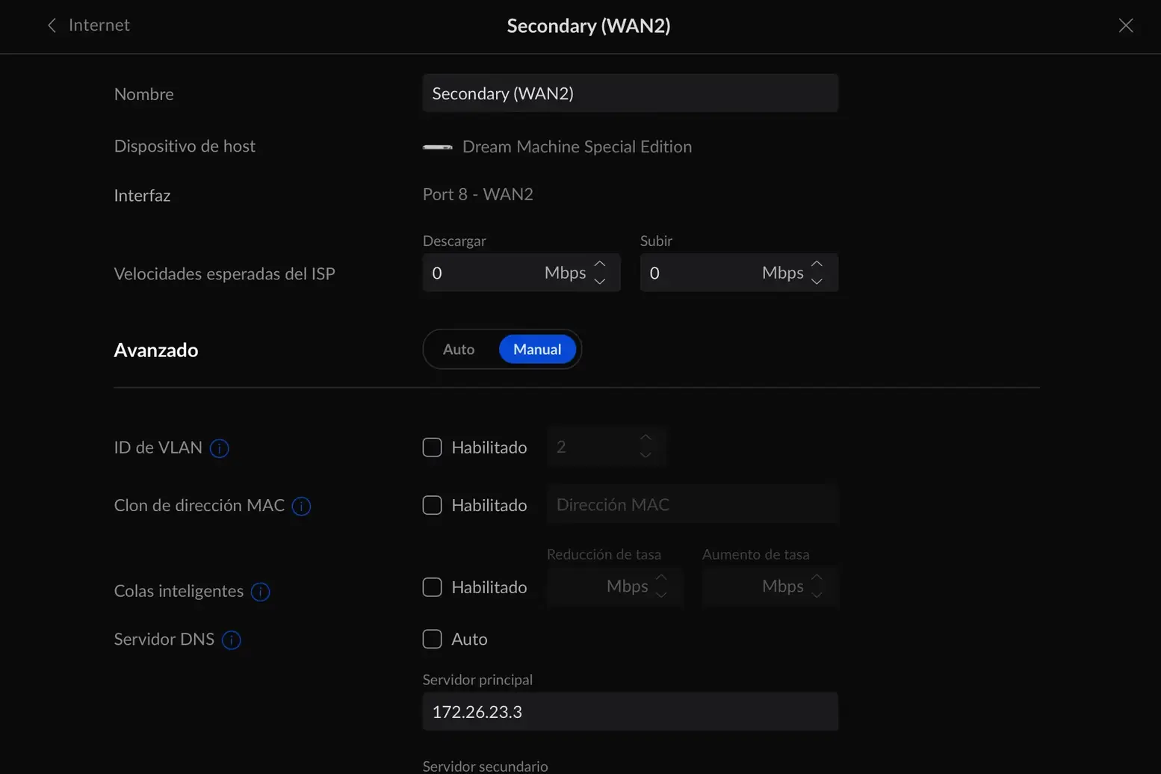
Task: Edit the Descargar speed field
Action: click(521, 273)
